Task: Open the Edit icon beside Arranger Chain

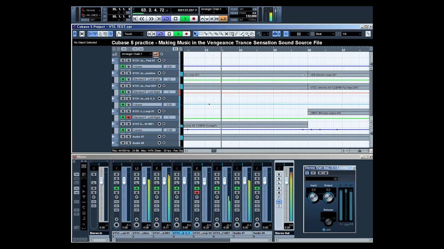Action: (162, 54)
